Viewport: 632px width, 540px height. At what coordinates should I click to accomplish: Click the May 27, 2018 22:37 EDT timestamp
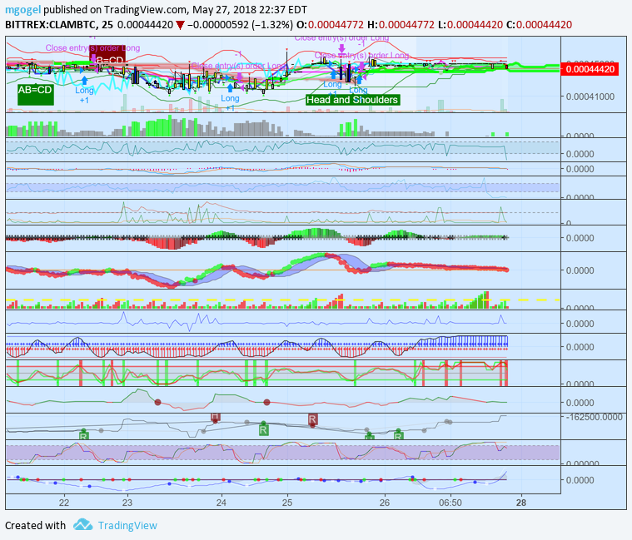tap(250, 10)
